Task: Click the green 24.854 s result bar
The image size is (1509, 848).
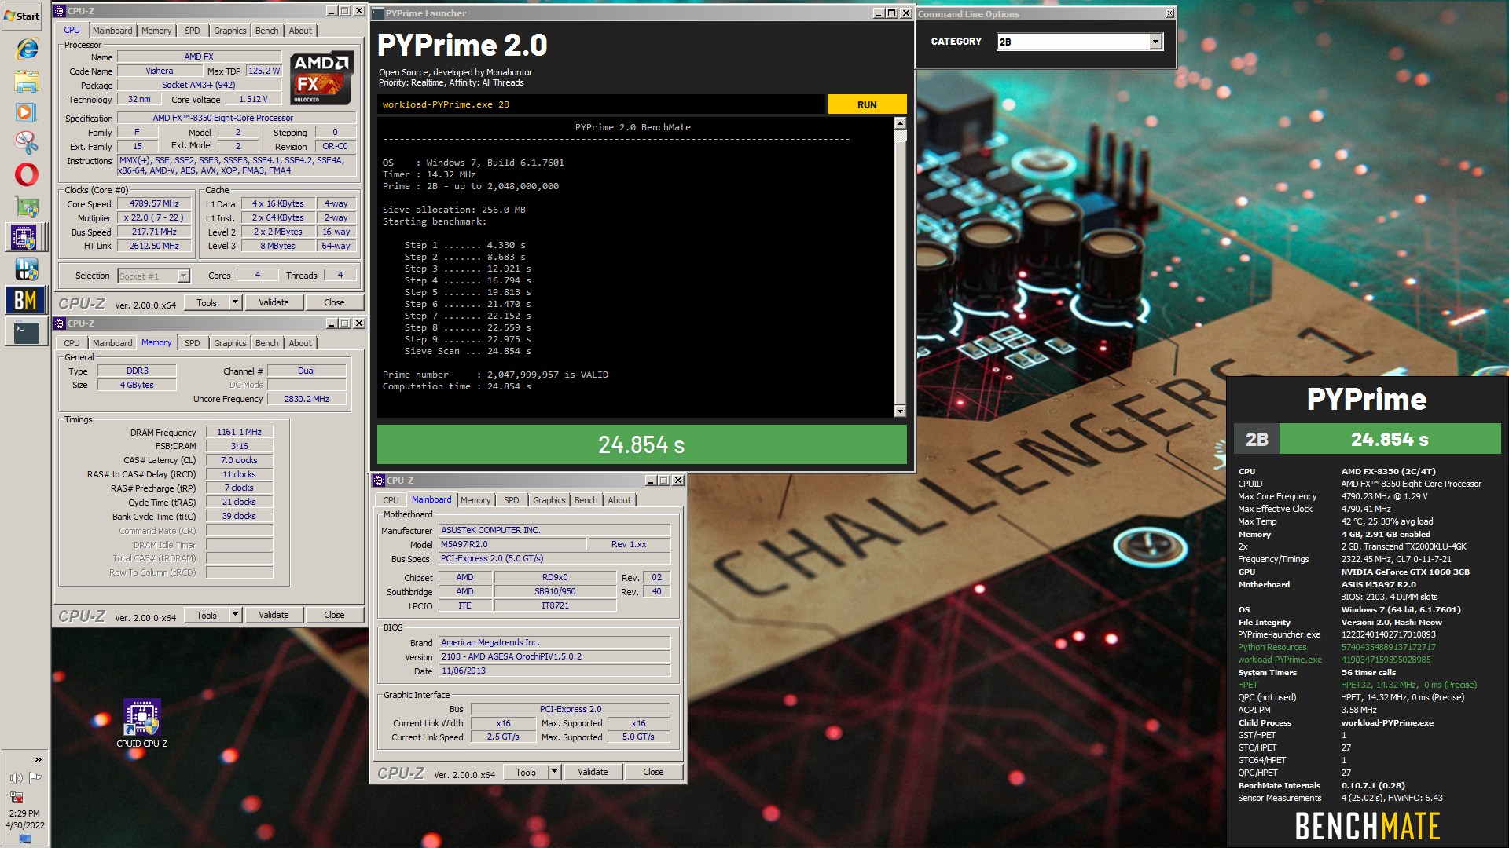Action: [x=641, y=445]
